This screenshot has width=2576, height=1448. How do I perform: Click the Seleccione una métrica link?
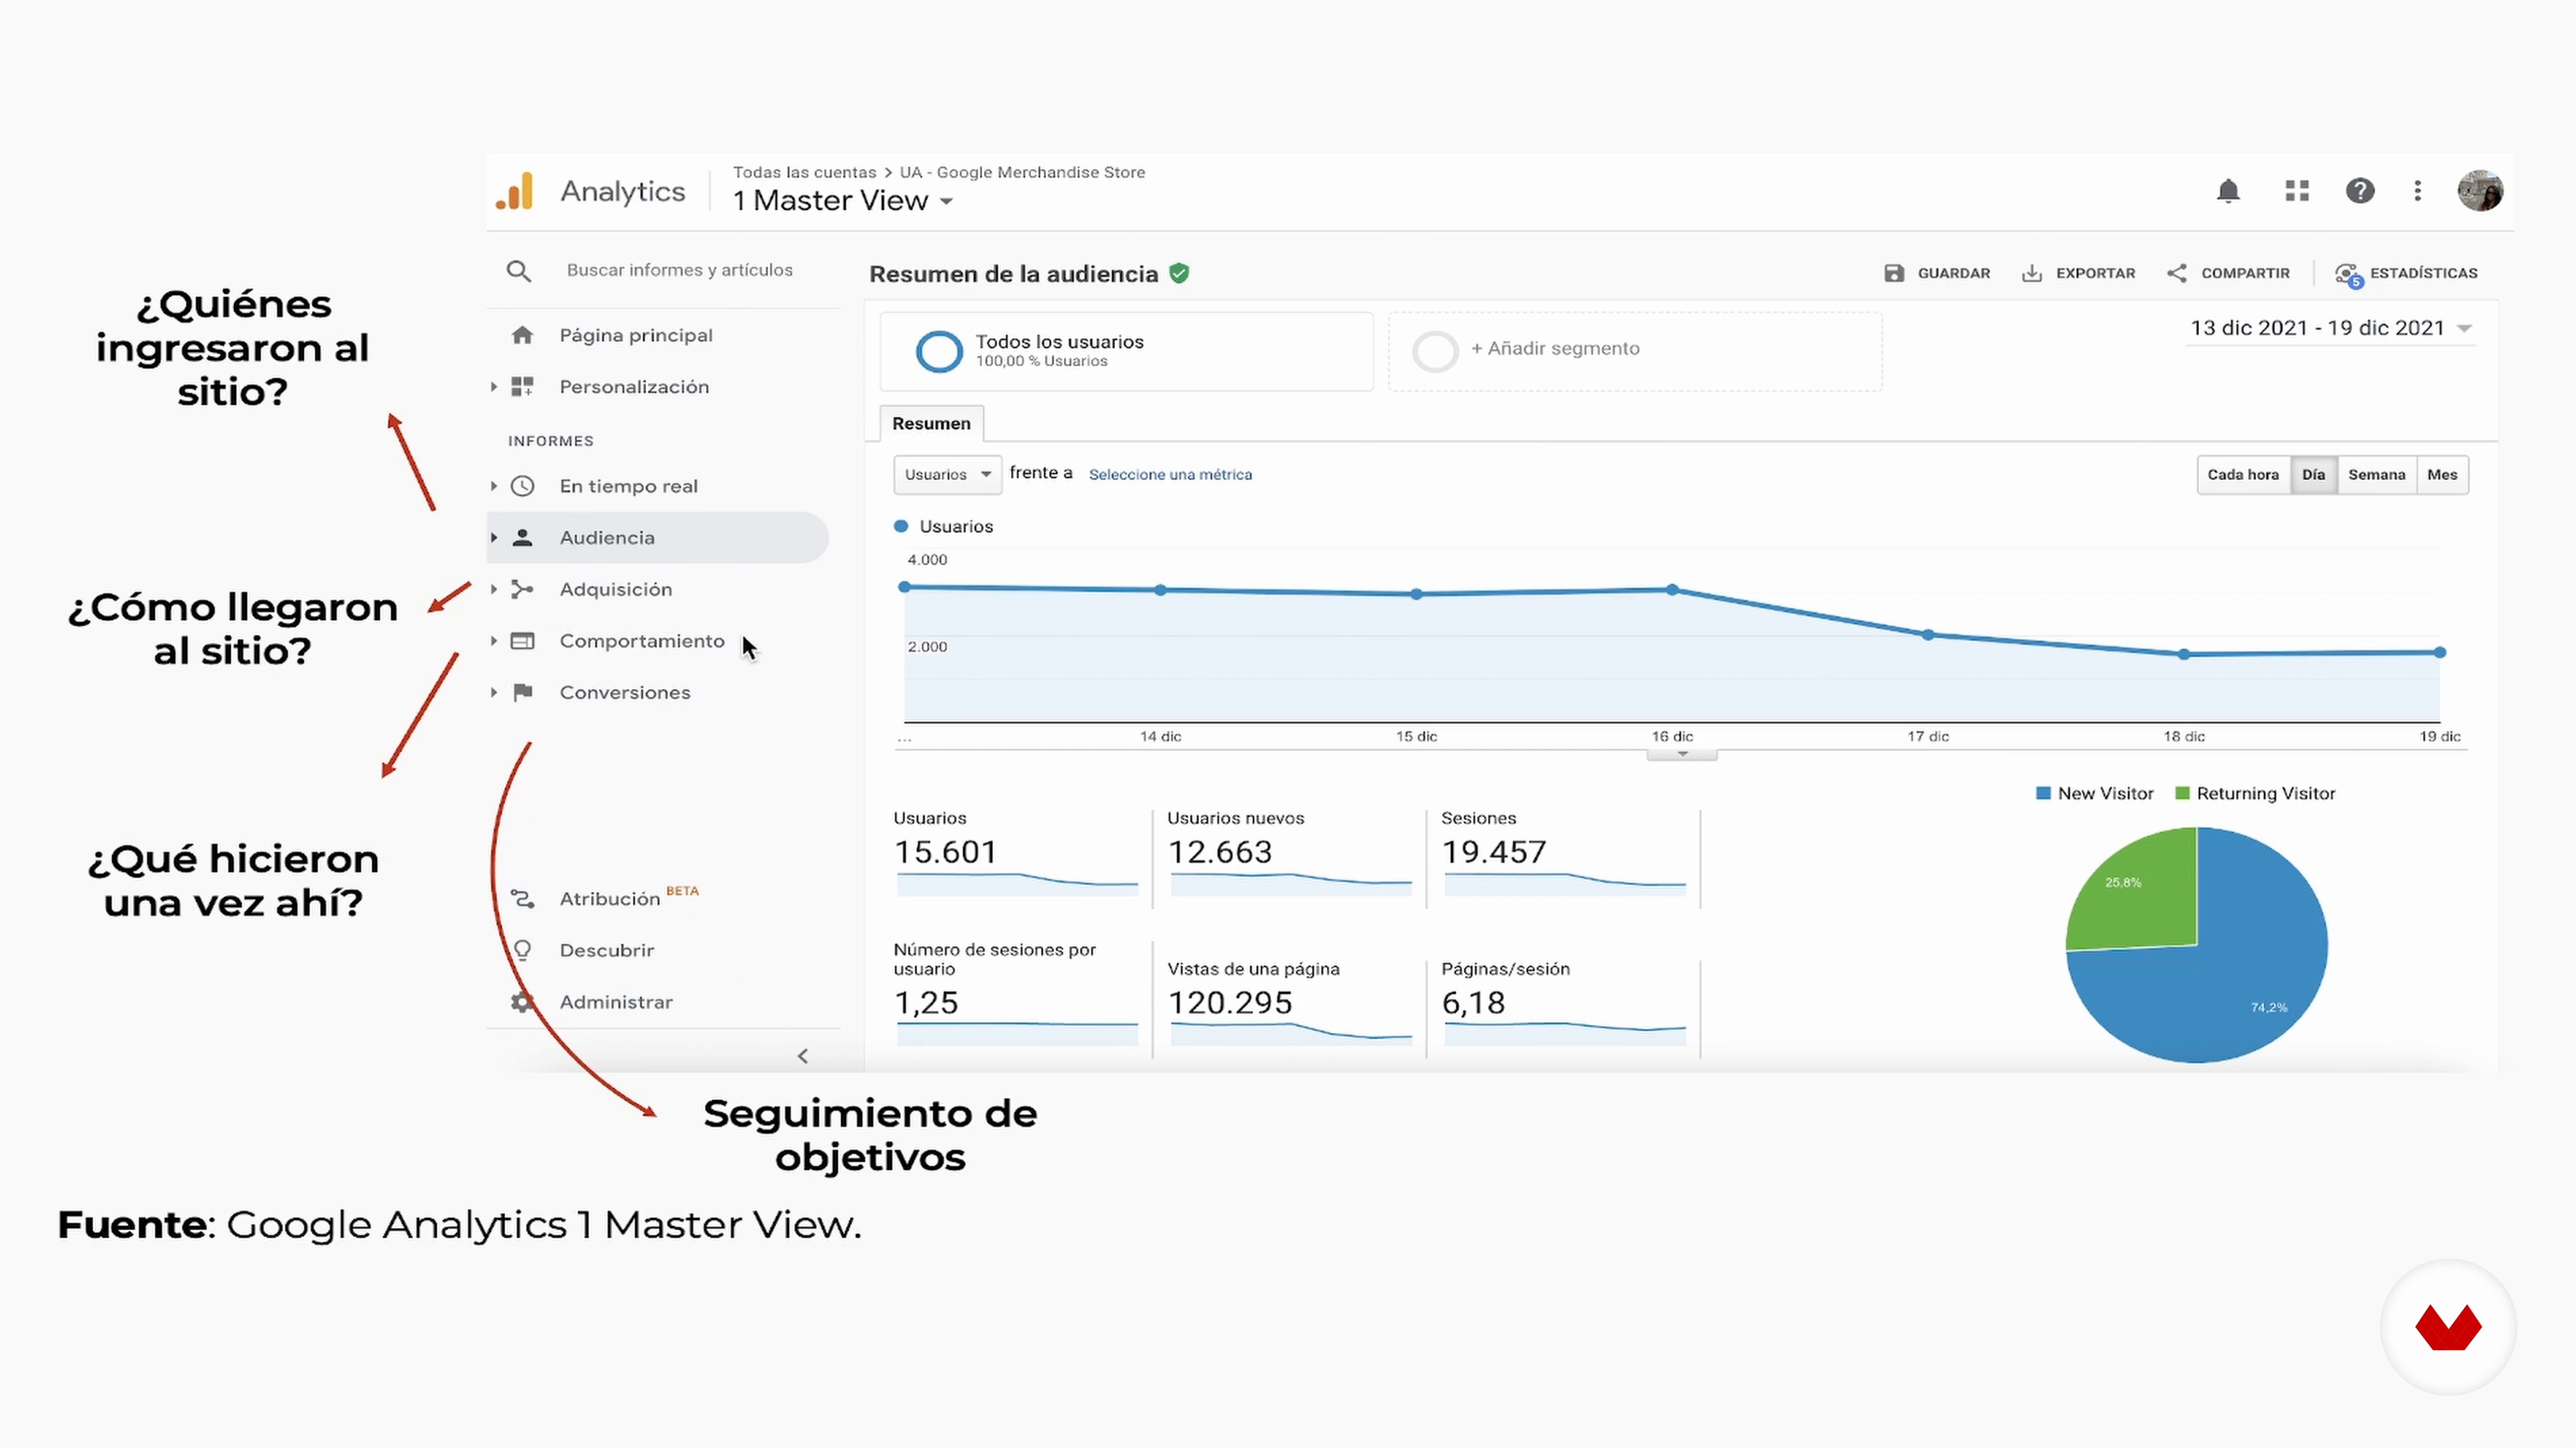pos(1170,475)
